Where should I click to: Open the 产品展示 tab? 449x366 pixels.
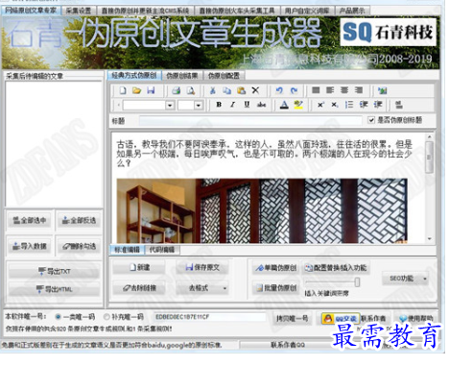point(352,11)
